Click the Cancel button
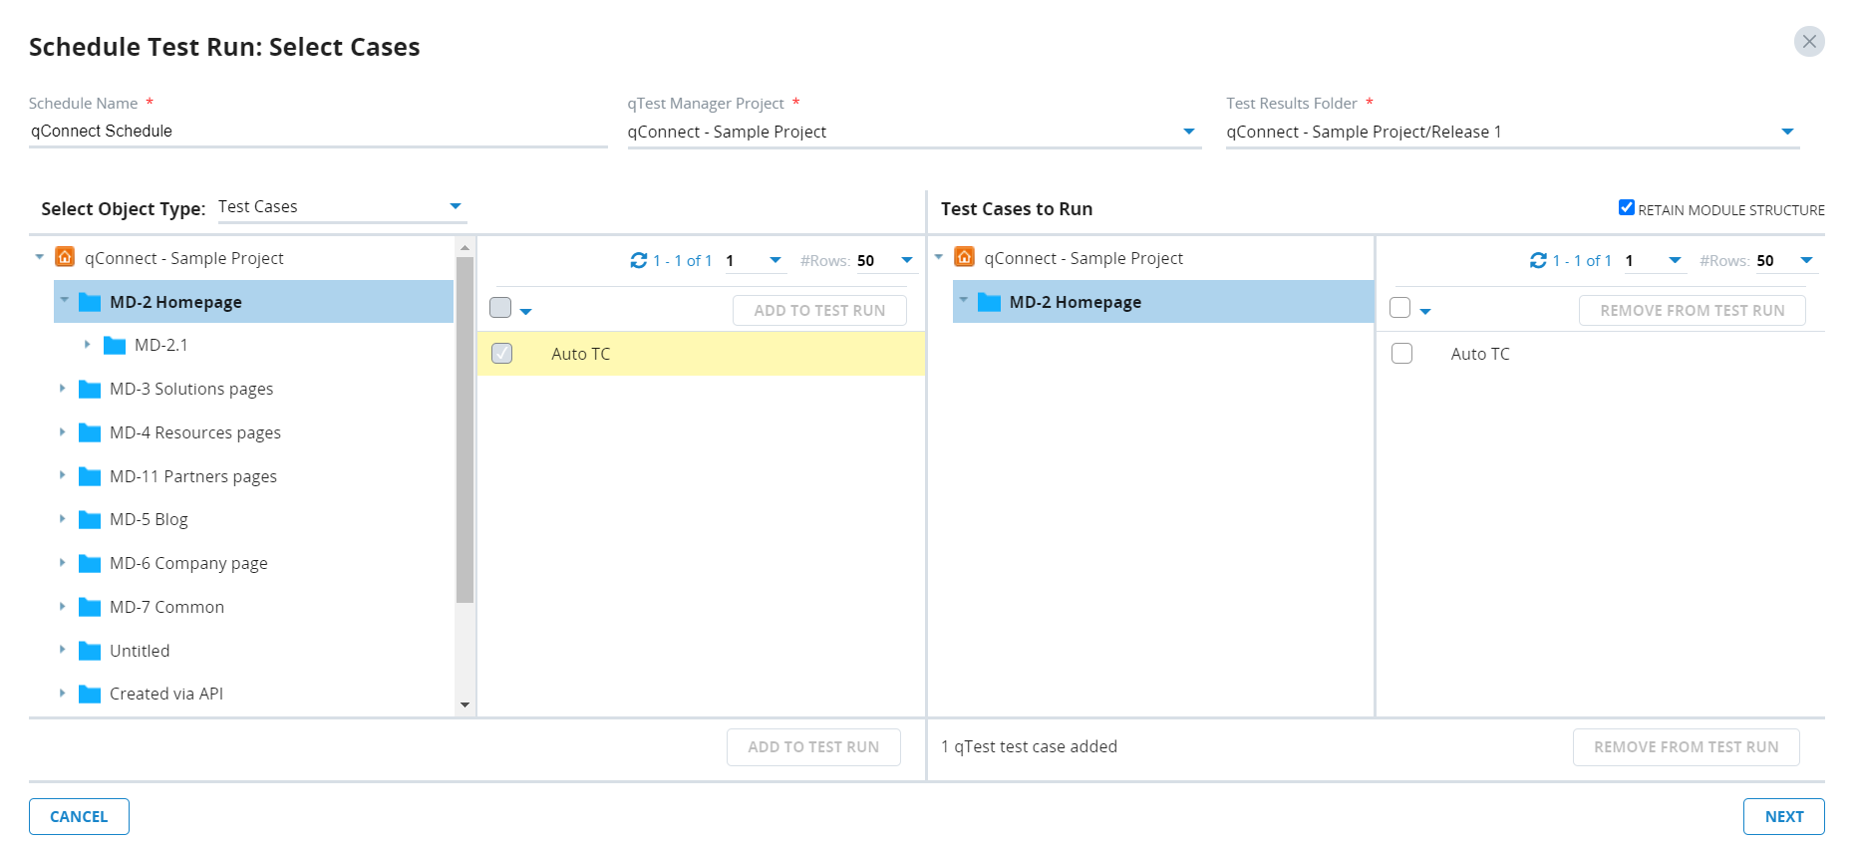Screen dimensions: 1854x844 point(79,816)
